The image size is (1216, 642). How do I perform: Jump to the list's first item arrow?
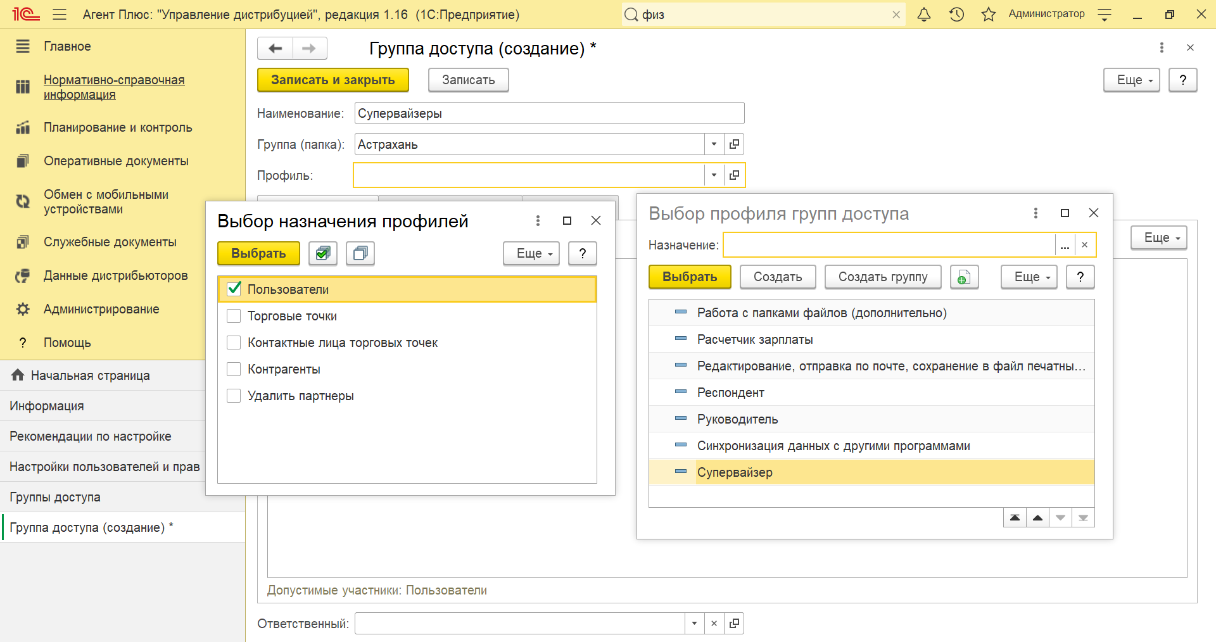(x=1015, y=518)
